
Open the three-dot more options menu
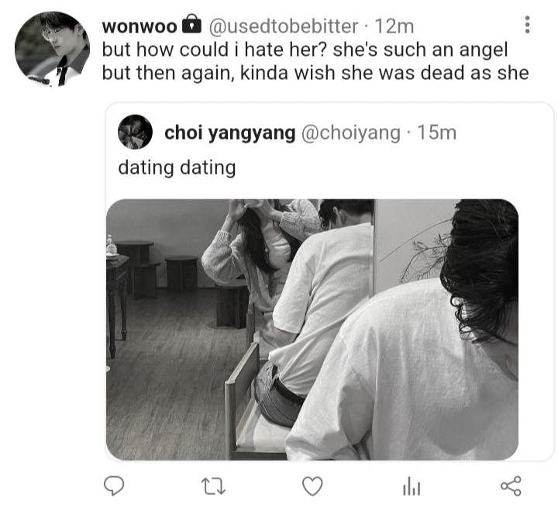coord(528,25)
